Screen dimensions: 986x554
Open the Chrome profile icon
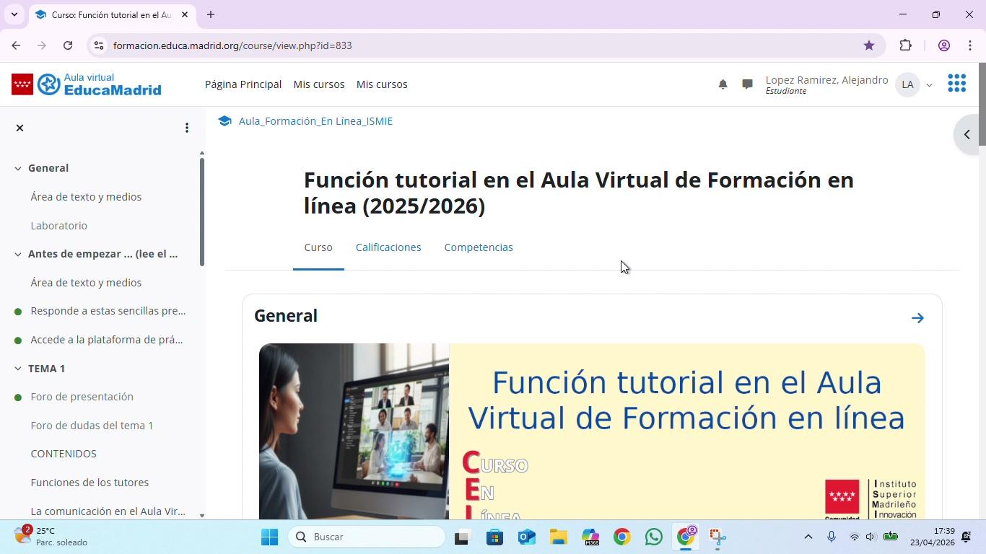(943, 45)
